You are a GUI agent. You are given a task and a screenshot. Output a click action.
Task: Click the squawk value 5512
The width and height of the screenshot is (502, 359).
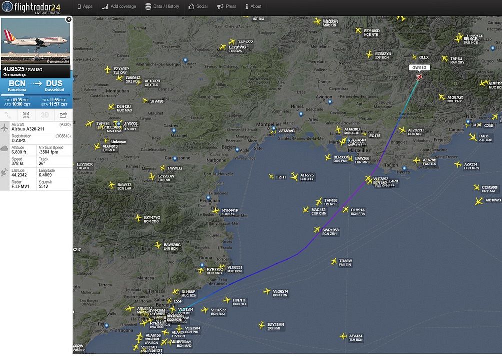[x=43, y=187]
